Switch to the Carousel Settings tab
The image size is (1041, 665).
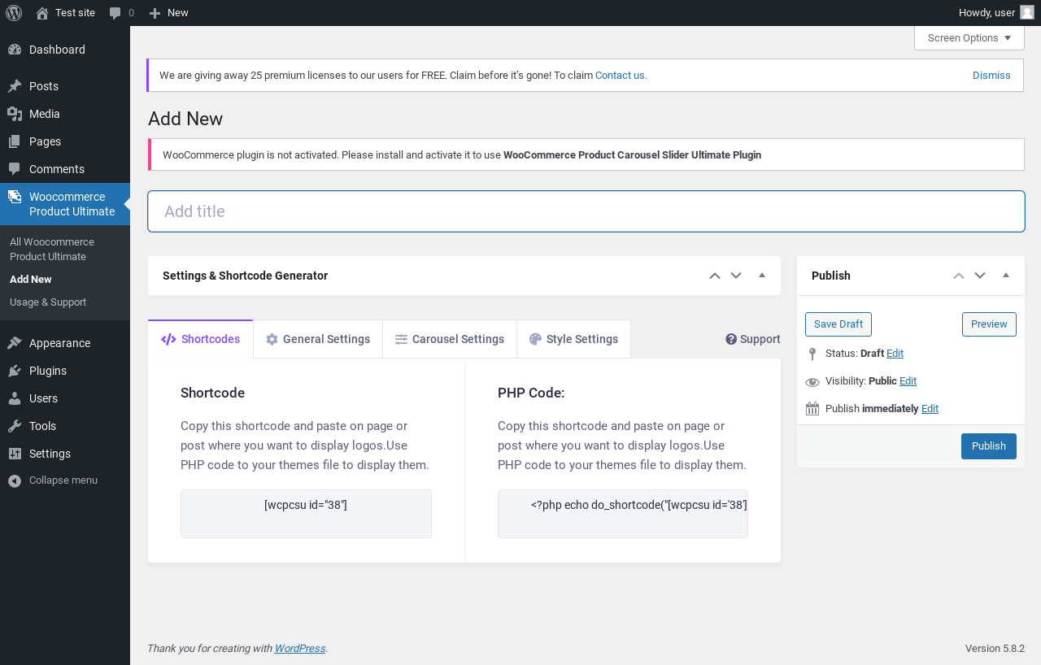tap(449, 339)
